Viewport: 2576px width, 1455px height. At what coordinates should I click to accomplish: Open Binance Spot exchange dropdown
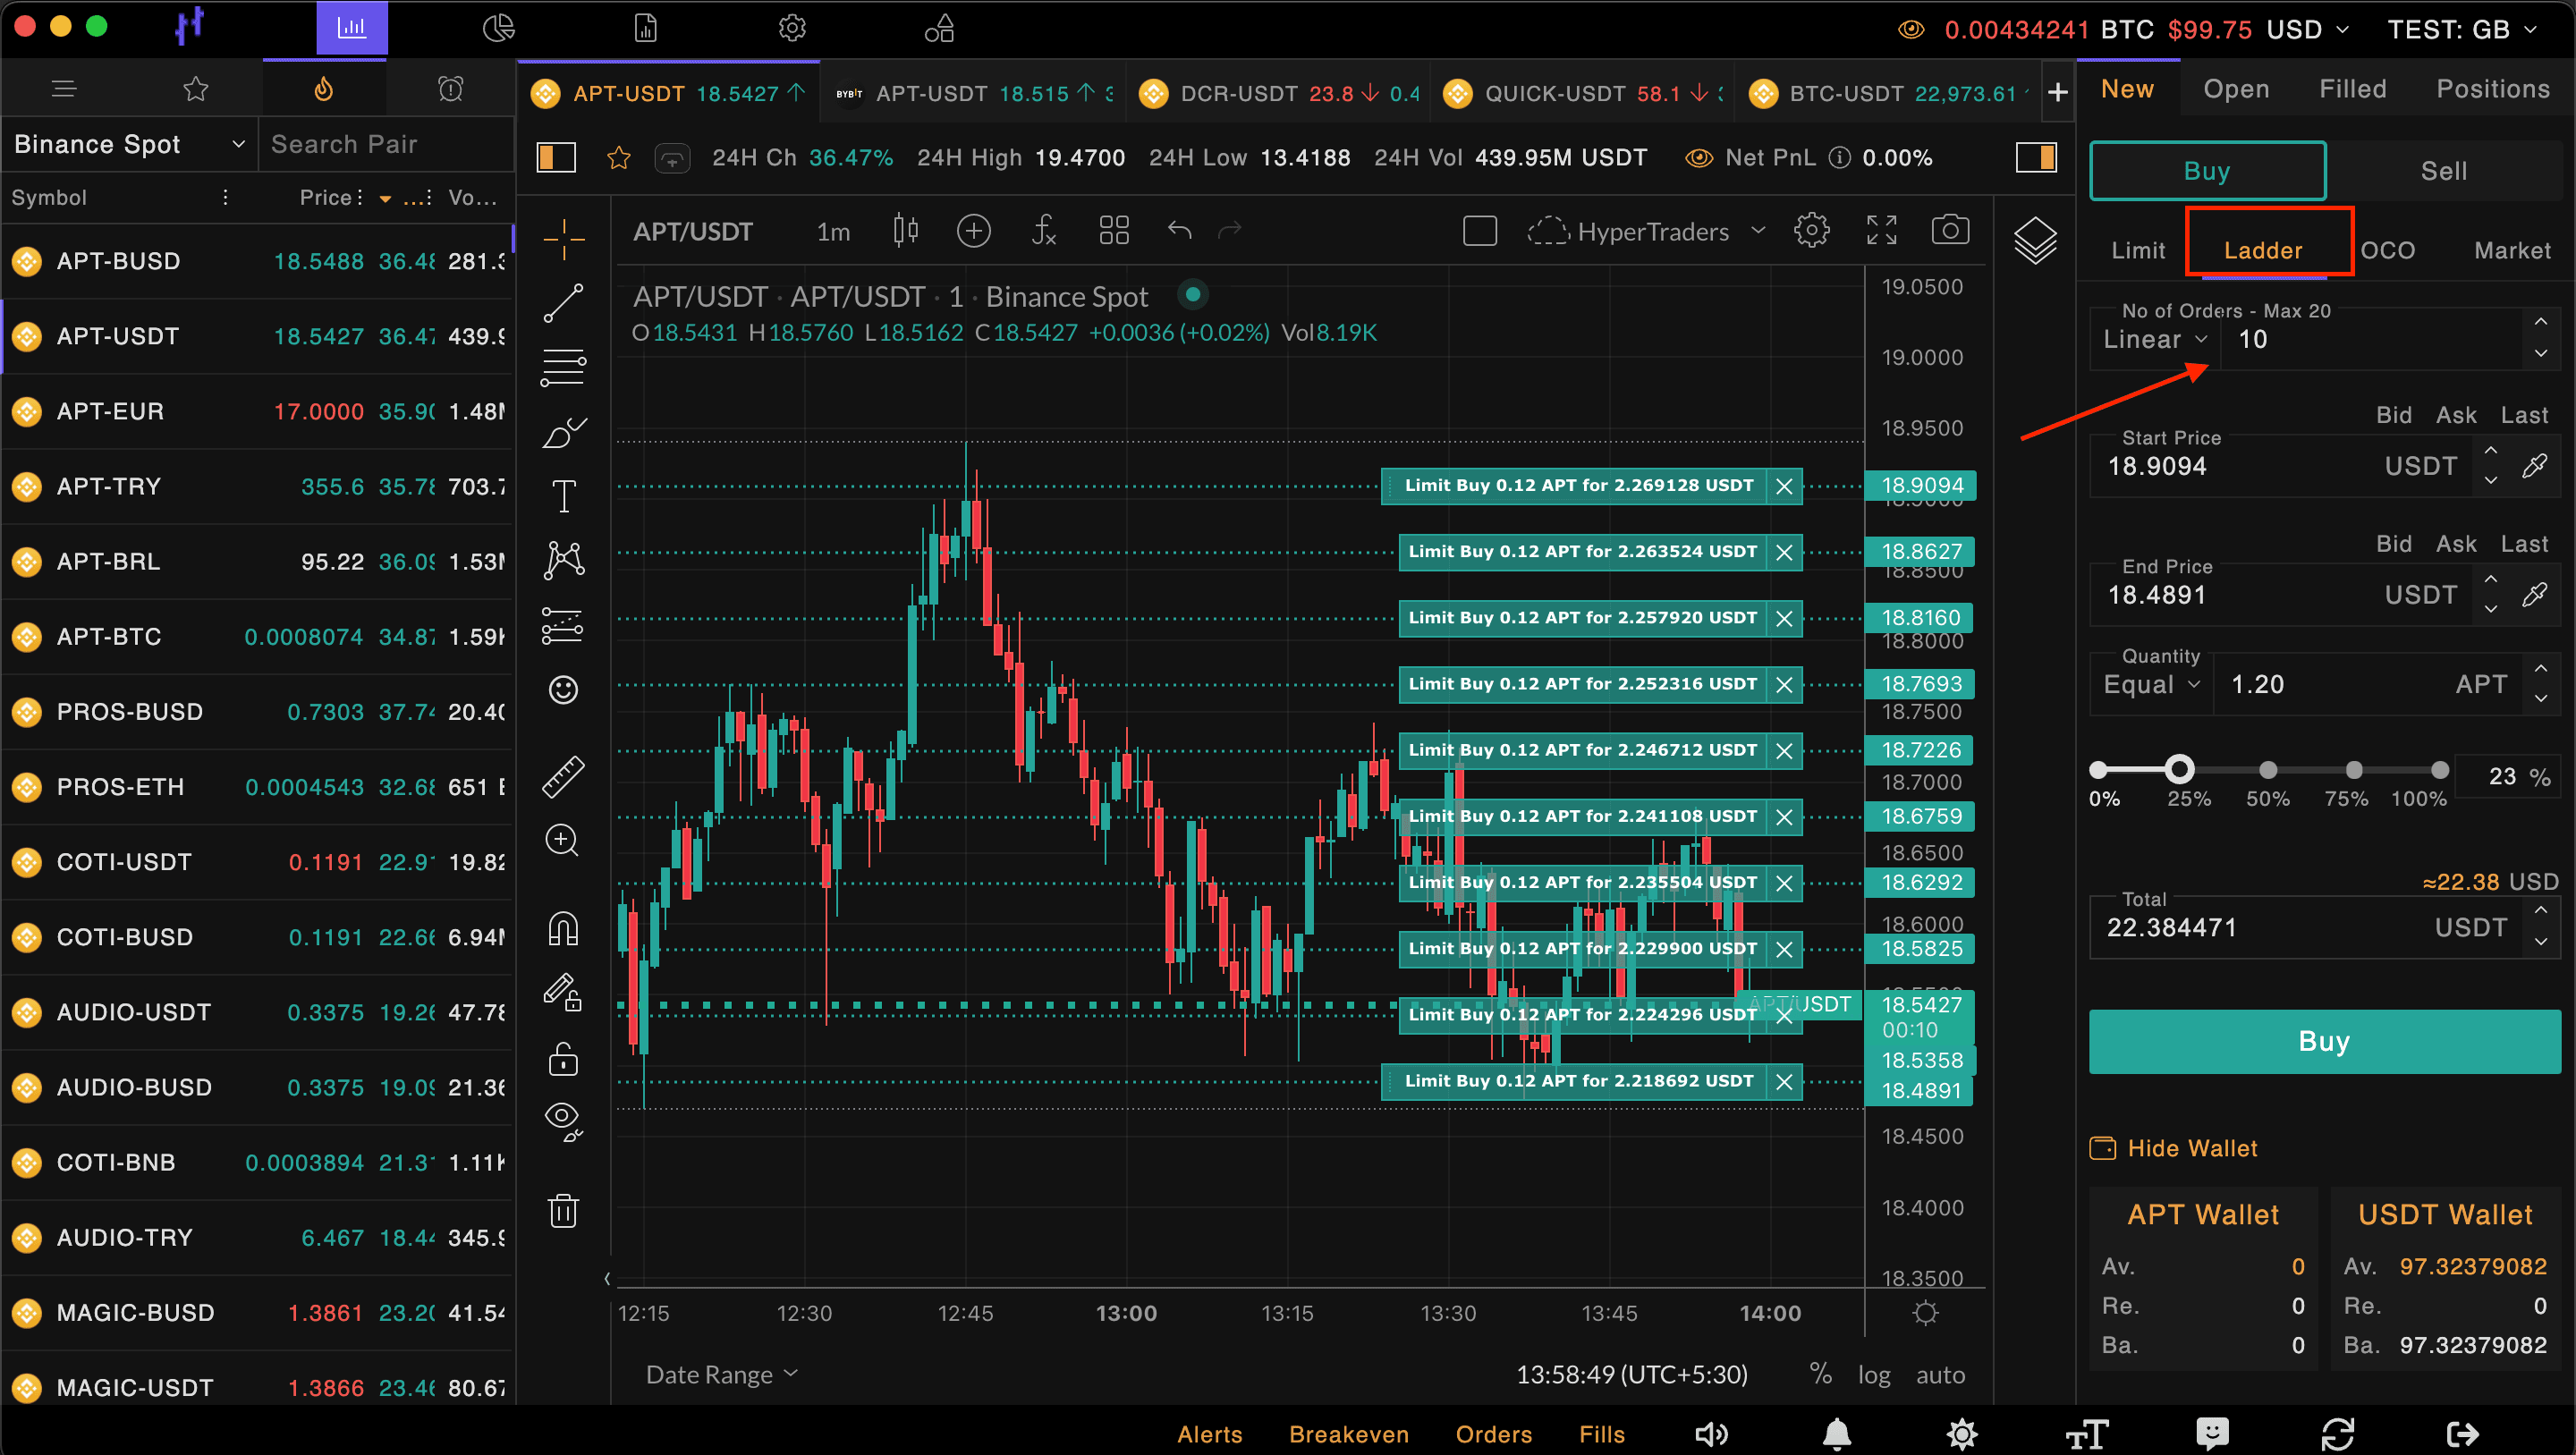(x=129, y=144)
